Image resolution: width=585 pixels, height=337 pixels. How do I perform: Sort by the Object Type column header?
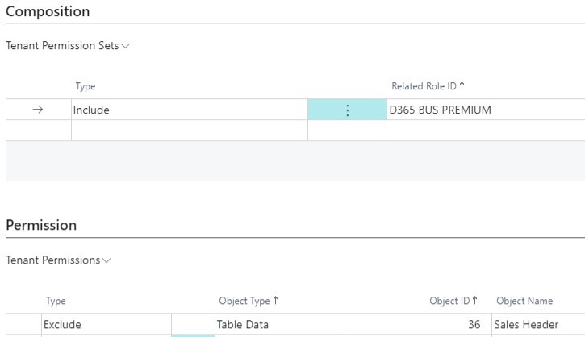pyautogui.click(x=249, y=302)
